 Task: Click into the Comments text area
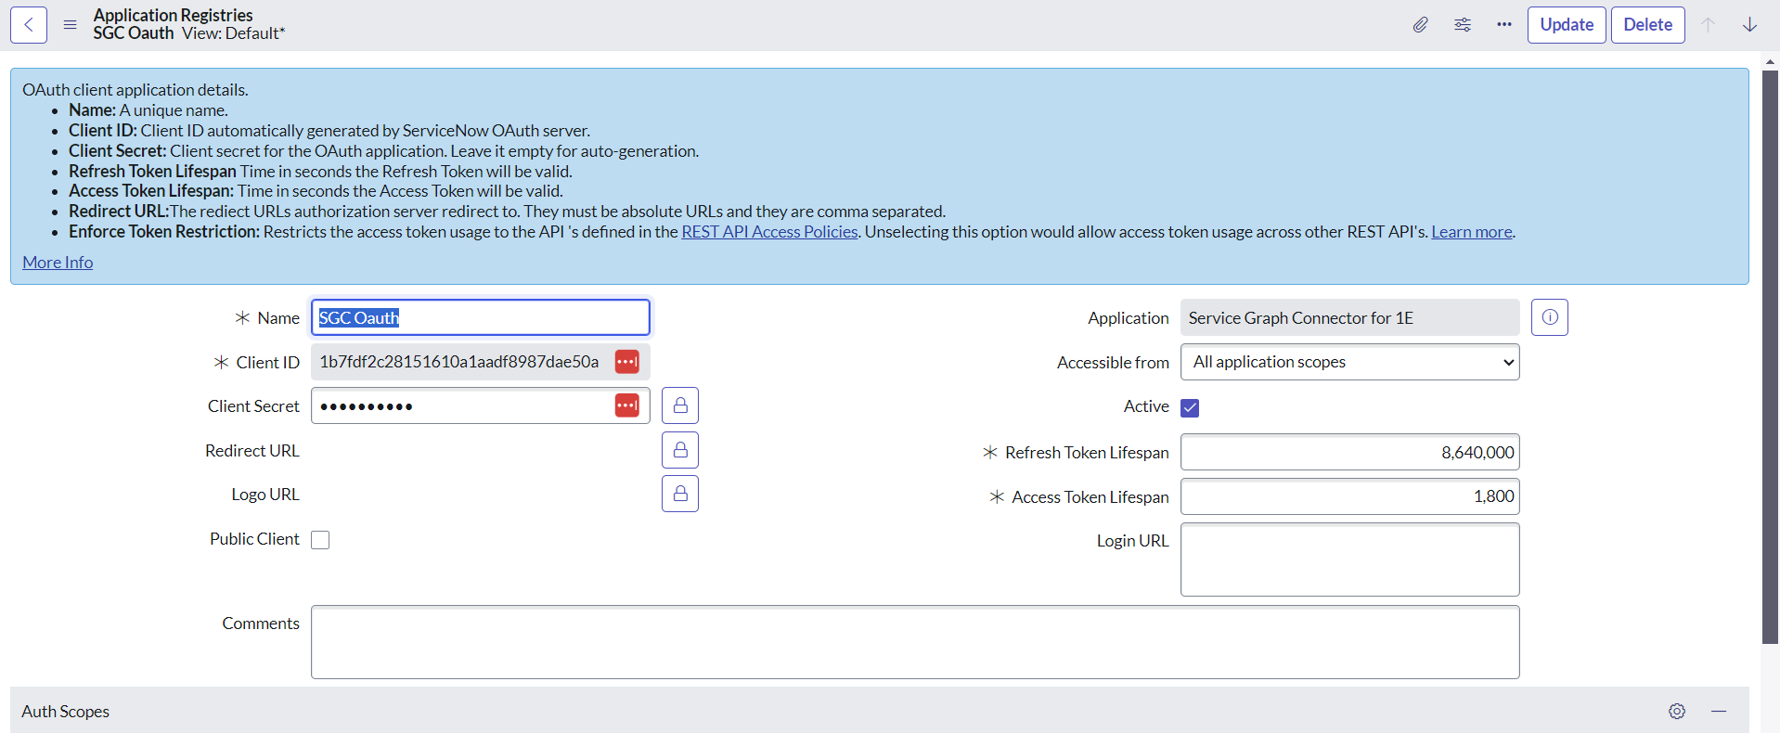914,642
